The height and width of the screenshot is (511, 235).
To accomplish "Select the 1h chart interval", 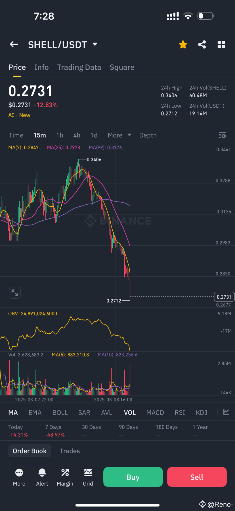I will pyautogui.click(x=60, y=135).
